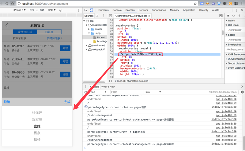Tap the 完成 picker button
The image size is (245, 151).
[x=67, y=102]
